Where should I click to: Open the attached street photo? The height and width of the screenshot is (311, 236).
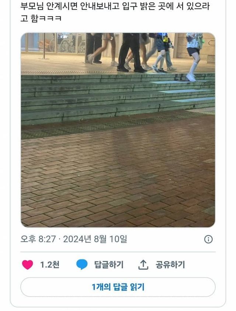118,130
